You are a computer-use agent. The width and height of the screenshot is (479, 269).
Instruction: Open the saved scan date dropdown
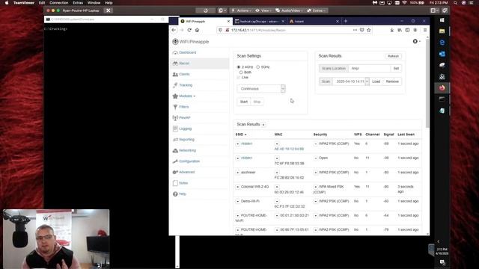(351, 81)
